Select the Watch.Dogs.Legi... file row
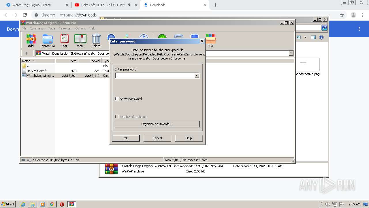The image size is (369, 208). tap(65, 76)
